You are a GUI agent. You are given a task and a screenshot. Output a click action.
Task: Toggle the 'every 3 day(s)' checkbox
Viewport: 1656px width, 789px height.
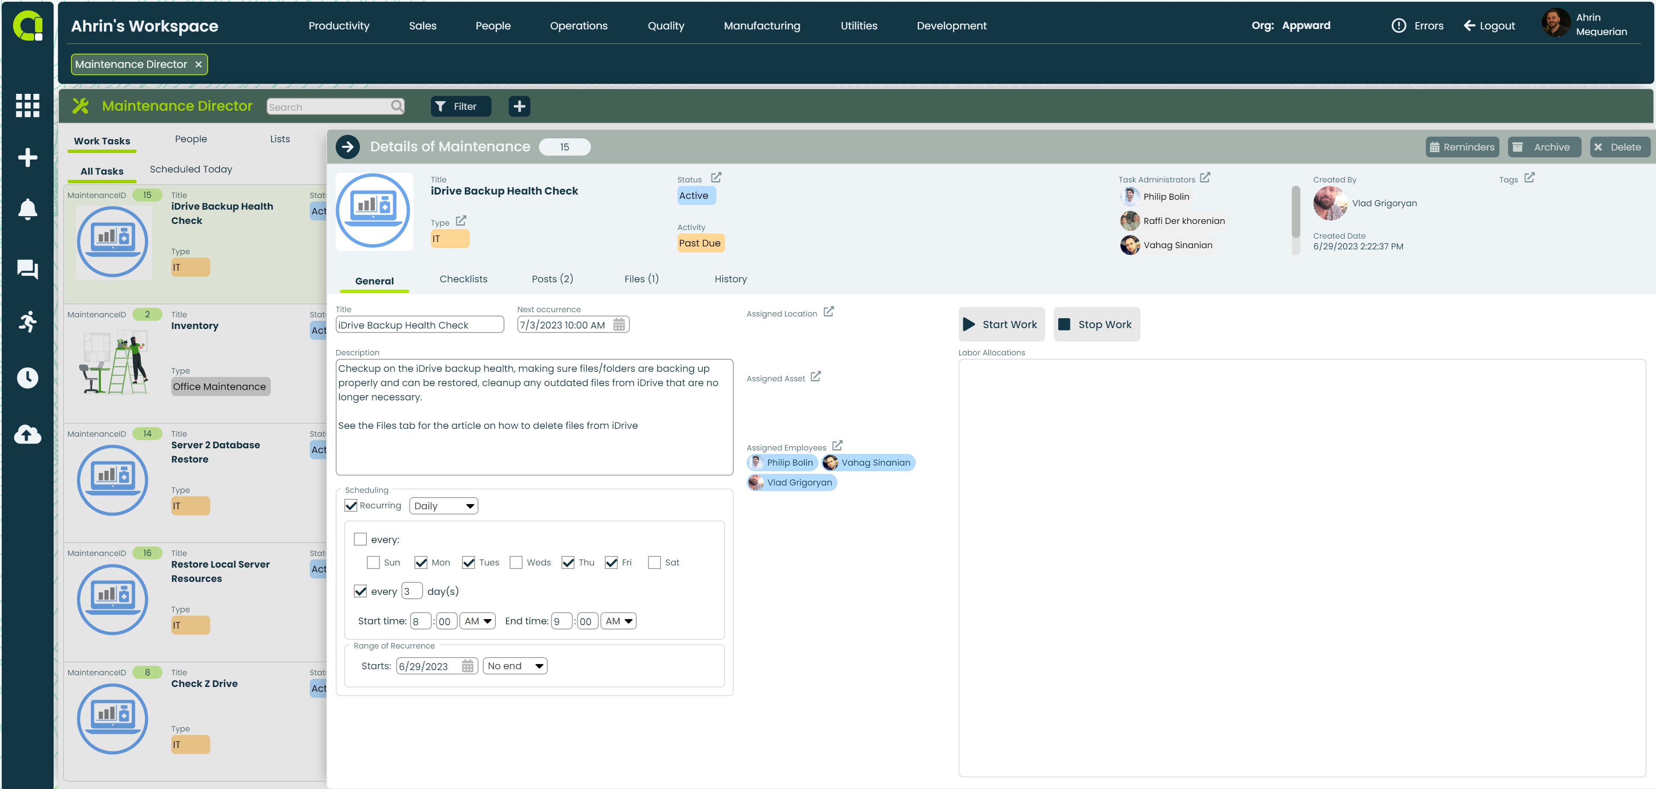click(x=361, y=591)
